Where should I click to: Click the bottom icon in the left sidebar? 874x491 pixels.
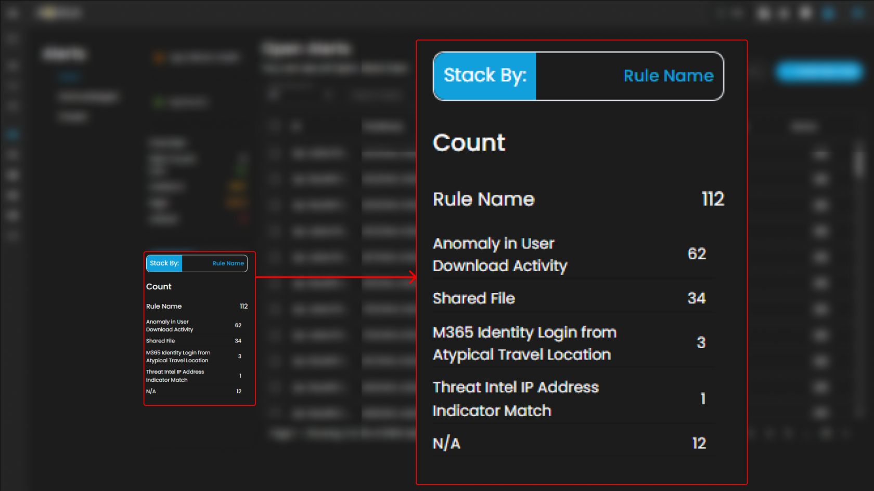coord(13,236)
